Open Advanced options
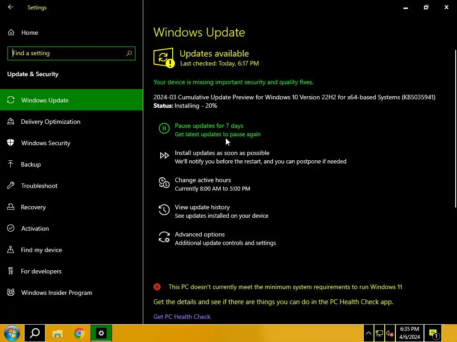Screen dimensions: 457x342 coord(199,234)
